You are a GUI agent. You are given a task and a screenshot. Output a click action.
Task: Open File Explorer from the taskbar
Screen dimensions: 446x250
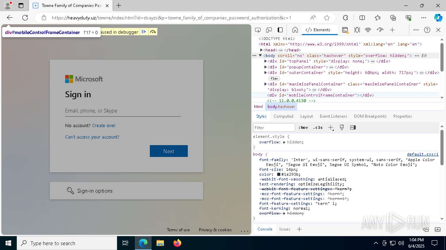click(x=160, y=243)
